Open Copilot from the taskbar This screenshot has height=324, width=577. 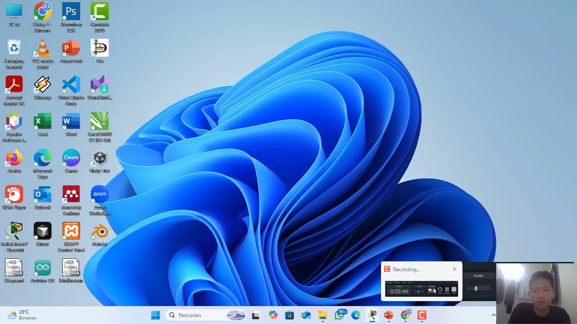click(x=273, y=315)
